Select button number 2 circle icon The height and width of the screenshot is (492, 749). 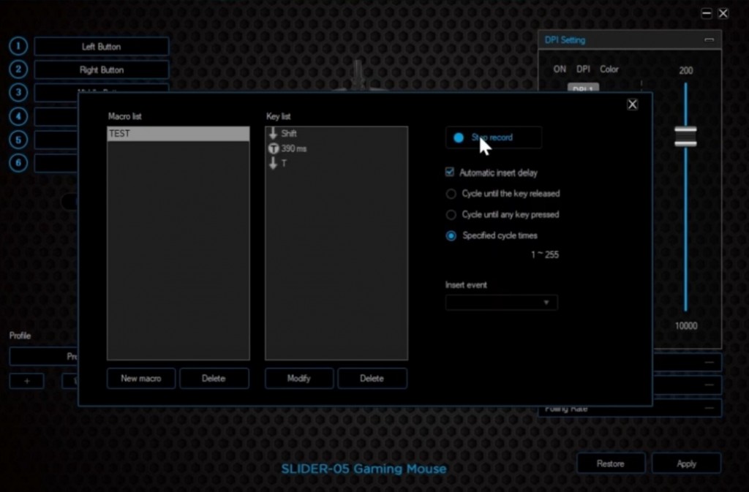coord(18,69)
